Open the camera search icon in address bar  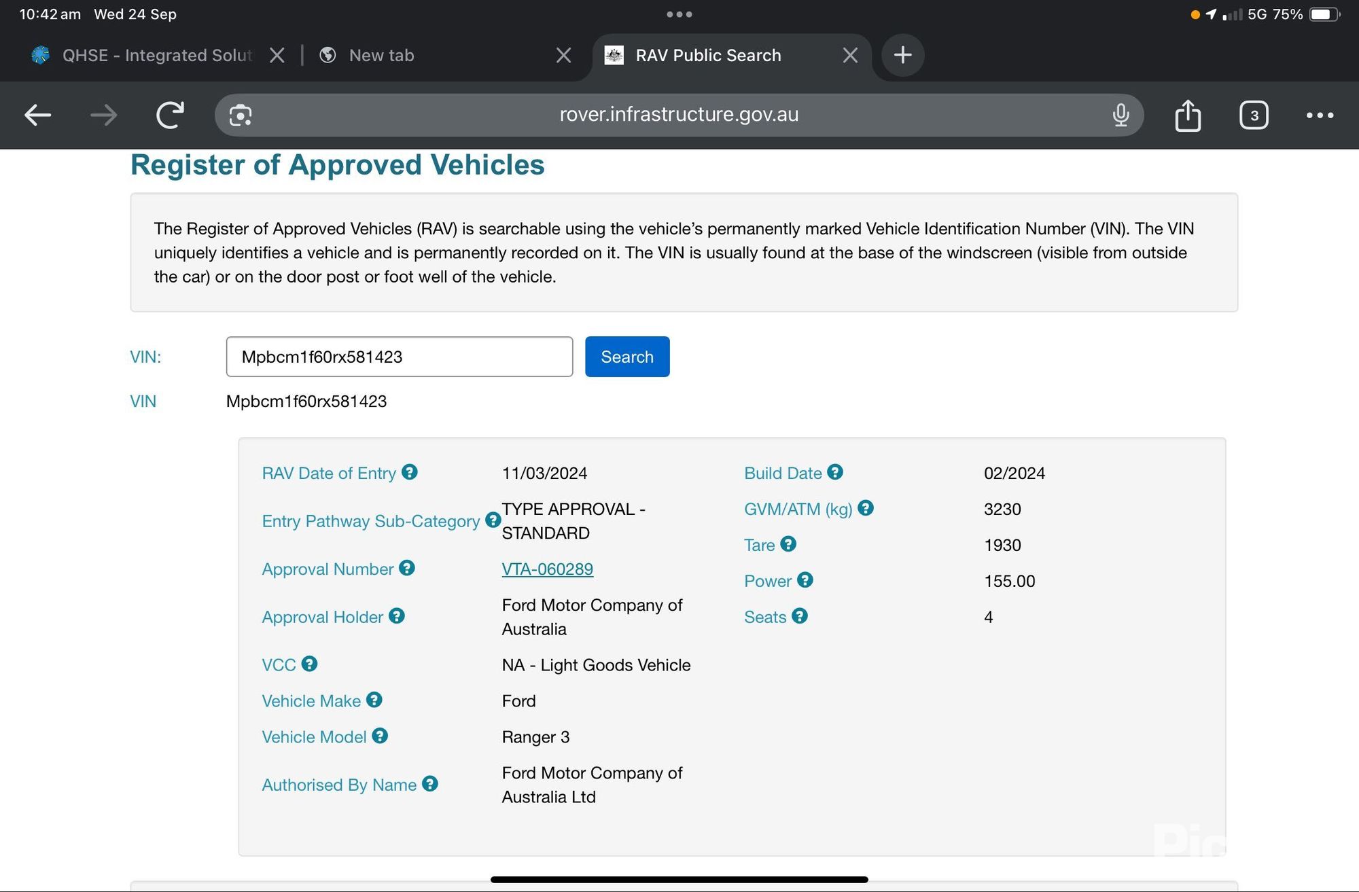pos(241,115)
